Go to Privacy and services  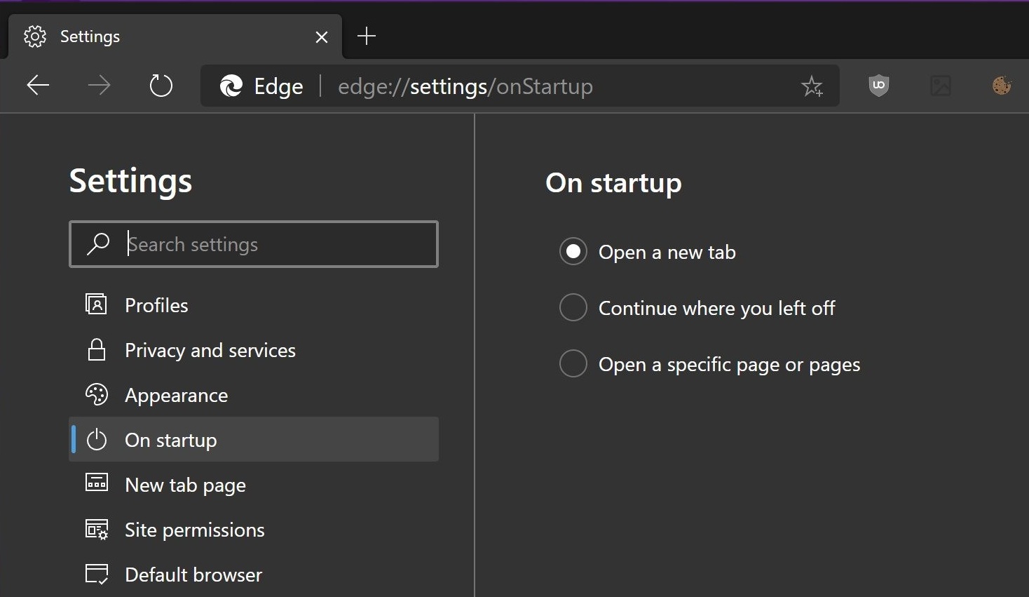(210, 350)
